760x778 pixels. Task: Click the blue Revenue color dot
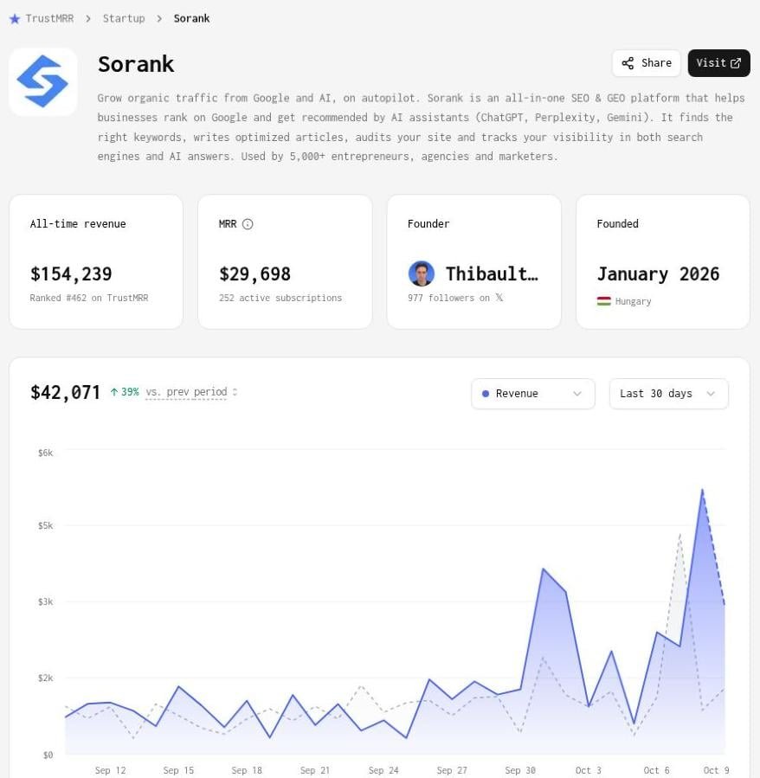[486, 394]
